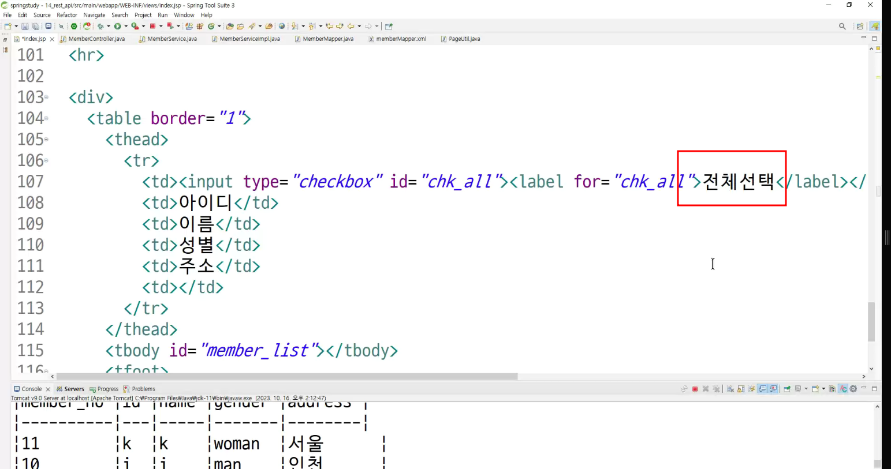Viewport: 891px width, 469px height.
Task: Place cursor on line with 아이디 text
Action: (210, 203)
